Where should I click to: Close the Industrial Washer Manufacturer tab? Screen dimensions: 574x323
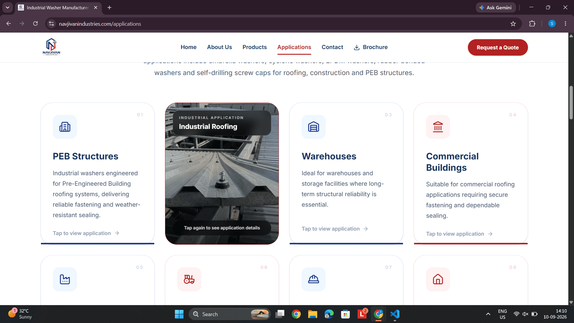click(96, 7)
